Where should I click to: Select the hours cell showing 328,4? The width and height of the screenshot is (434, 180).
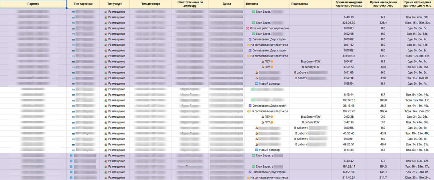(383, 23)
